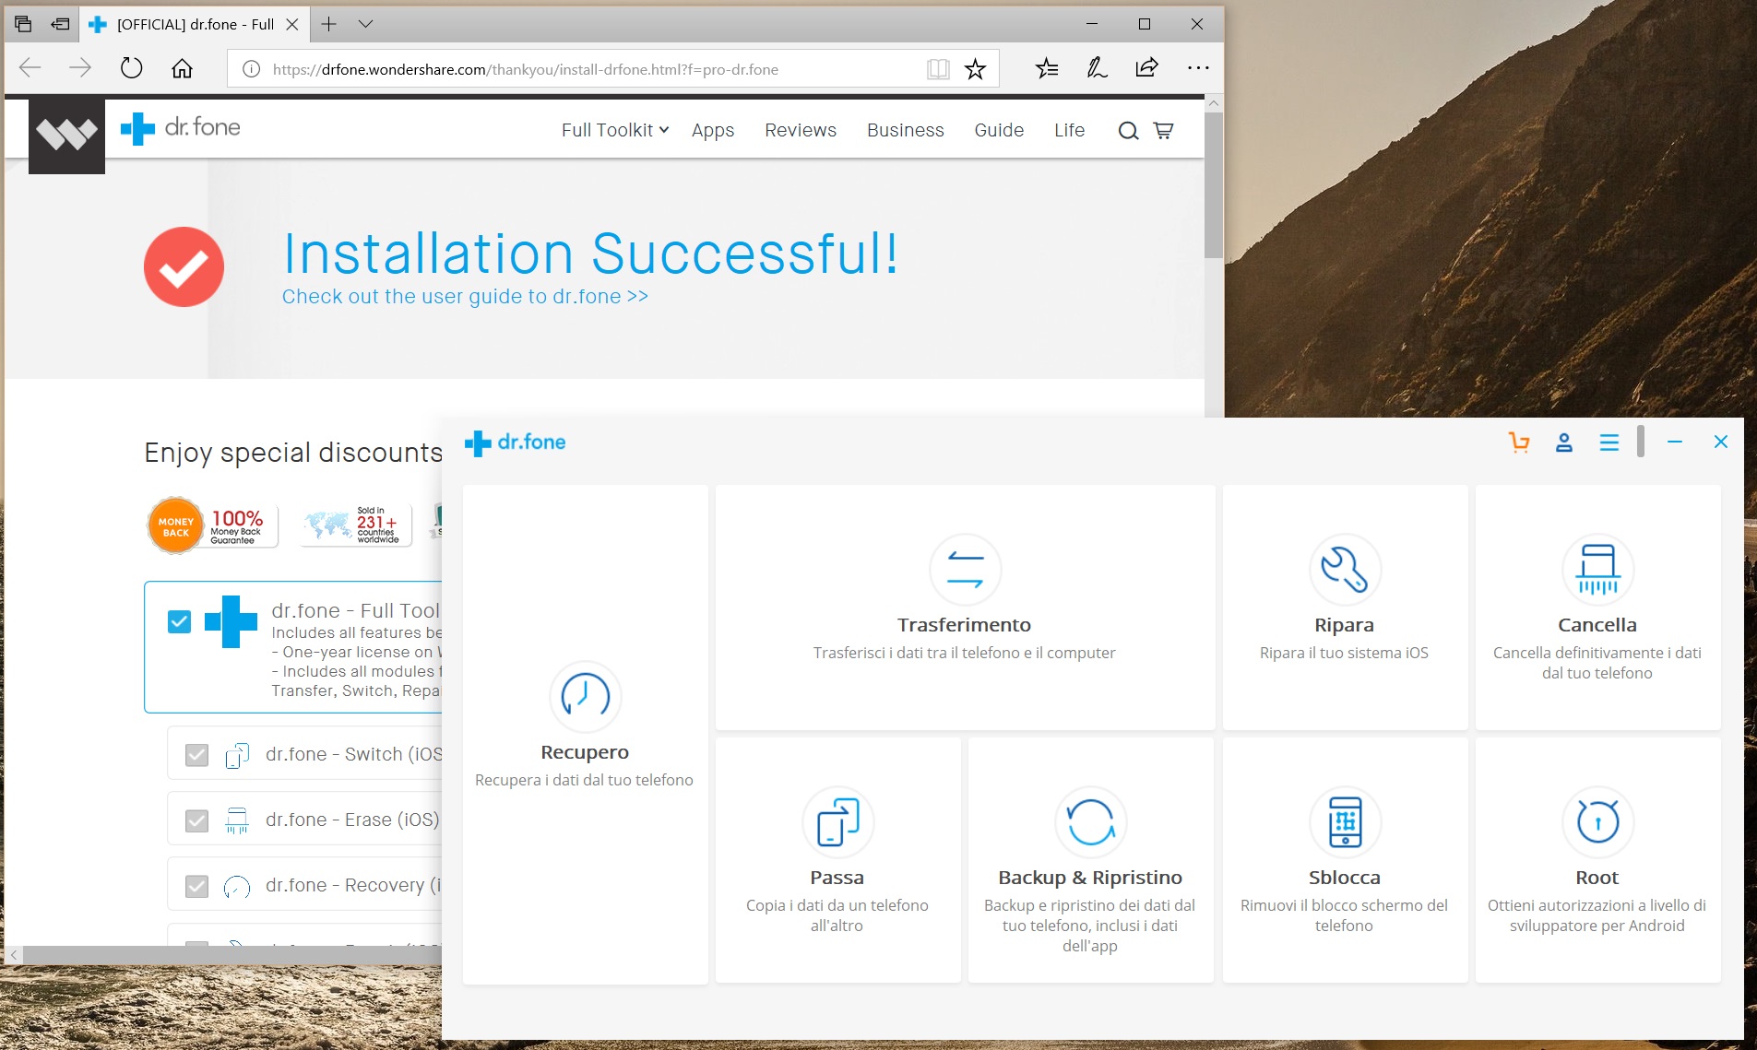Open the hamburger menu in dr.fone app
The height and width of the screenshot is (1050, 1757).
[1609, 442]
